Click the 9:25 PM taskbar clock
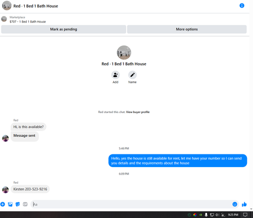This screenshot has height=218, width=253. [x=233, y=215]
